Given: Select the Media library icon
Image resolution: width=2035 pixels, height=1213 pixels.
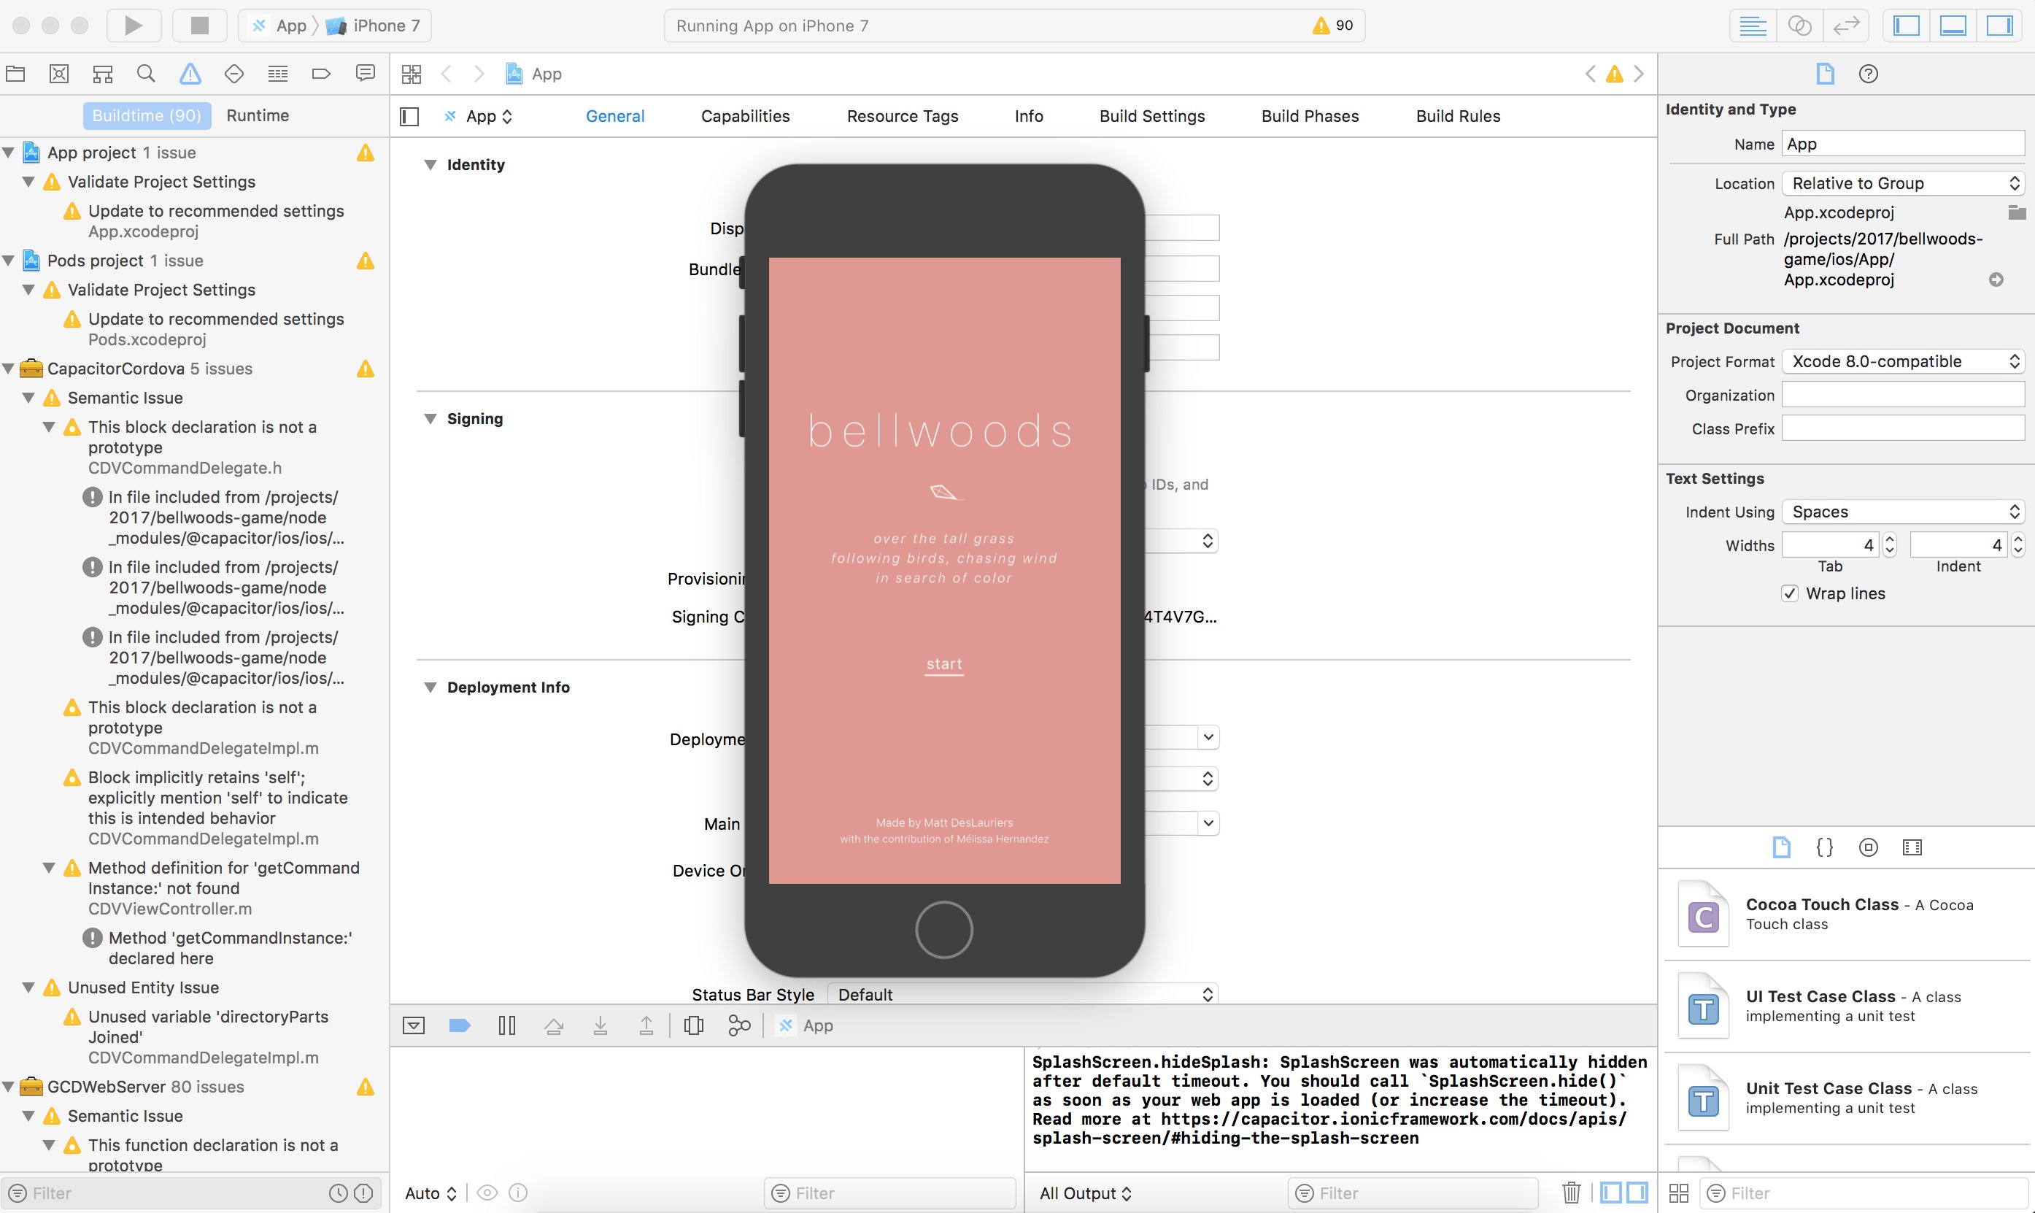Looking at the screenshot, I should (1912, 847).
